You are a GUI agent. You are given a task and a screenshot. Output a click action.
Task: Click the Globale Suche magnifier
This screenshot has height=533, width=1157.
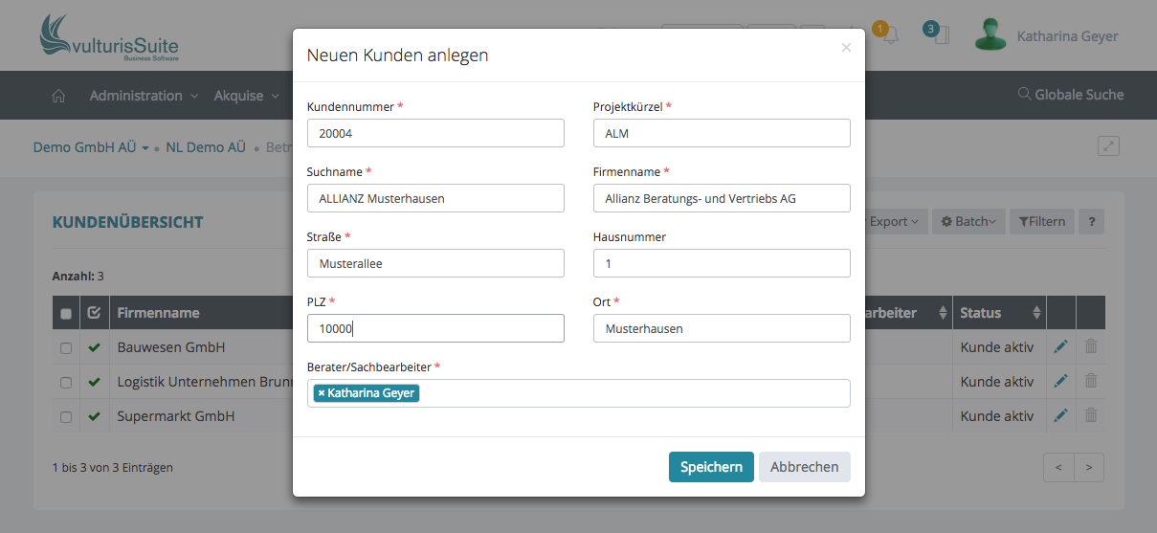[x=1024, y=95]
